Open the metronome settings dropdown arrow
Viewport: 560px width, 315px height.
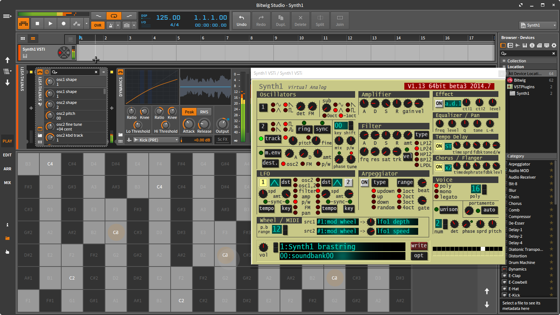118,25
